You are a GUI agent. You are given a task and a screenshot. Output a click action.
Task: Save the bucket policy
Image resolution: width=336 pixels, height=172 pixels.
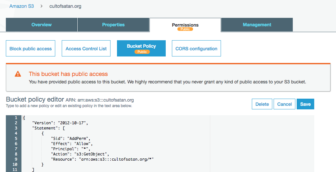click(x=305, y=104)
